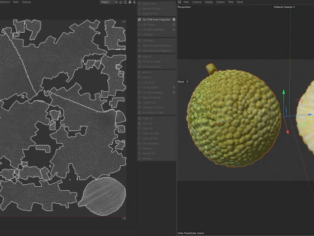The height and width of the screenshot is (236, 314).
Task: Open the gear options for UV Transform
Action: pos(174,25)
